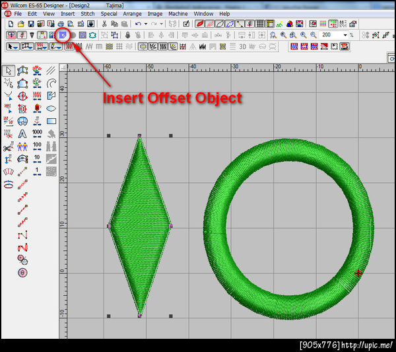
Task: Click the red flowers motif icon
Action: tap(37, 71)
